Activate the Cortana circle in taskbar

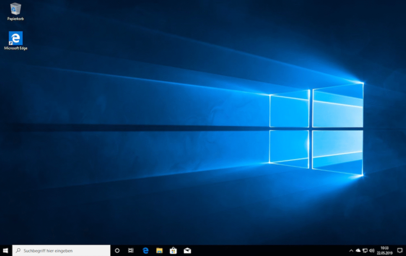tap(117, 250)
